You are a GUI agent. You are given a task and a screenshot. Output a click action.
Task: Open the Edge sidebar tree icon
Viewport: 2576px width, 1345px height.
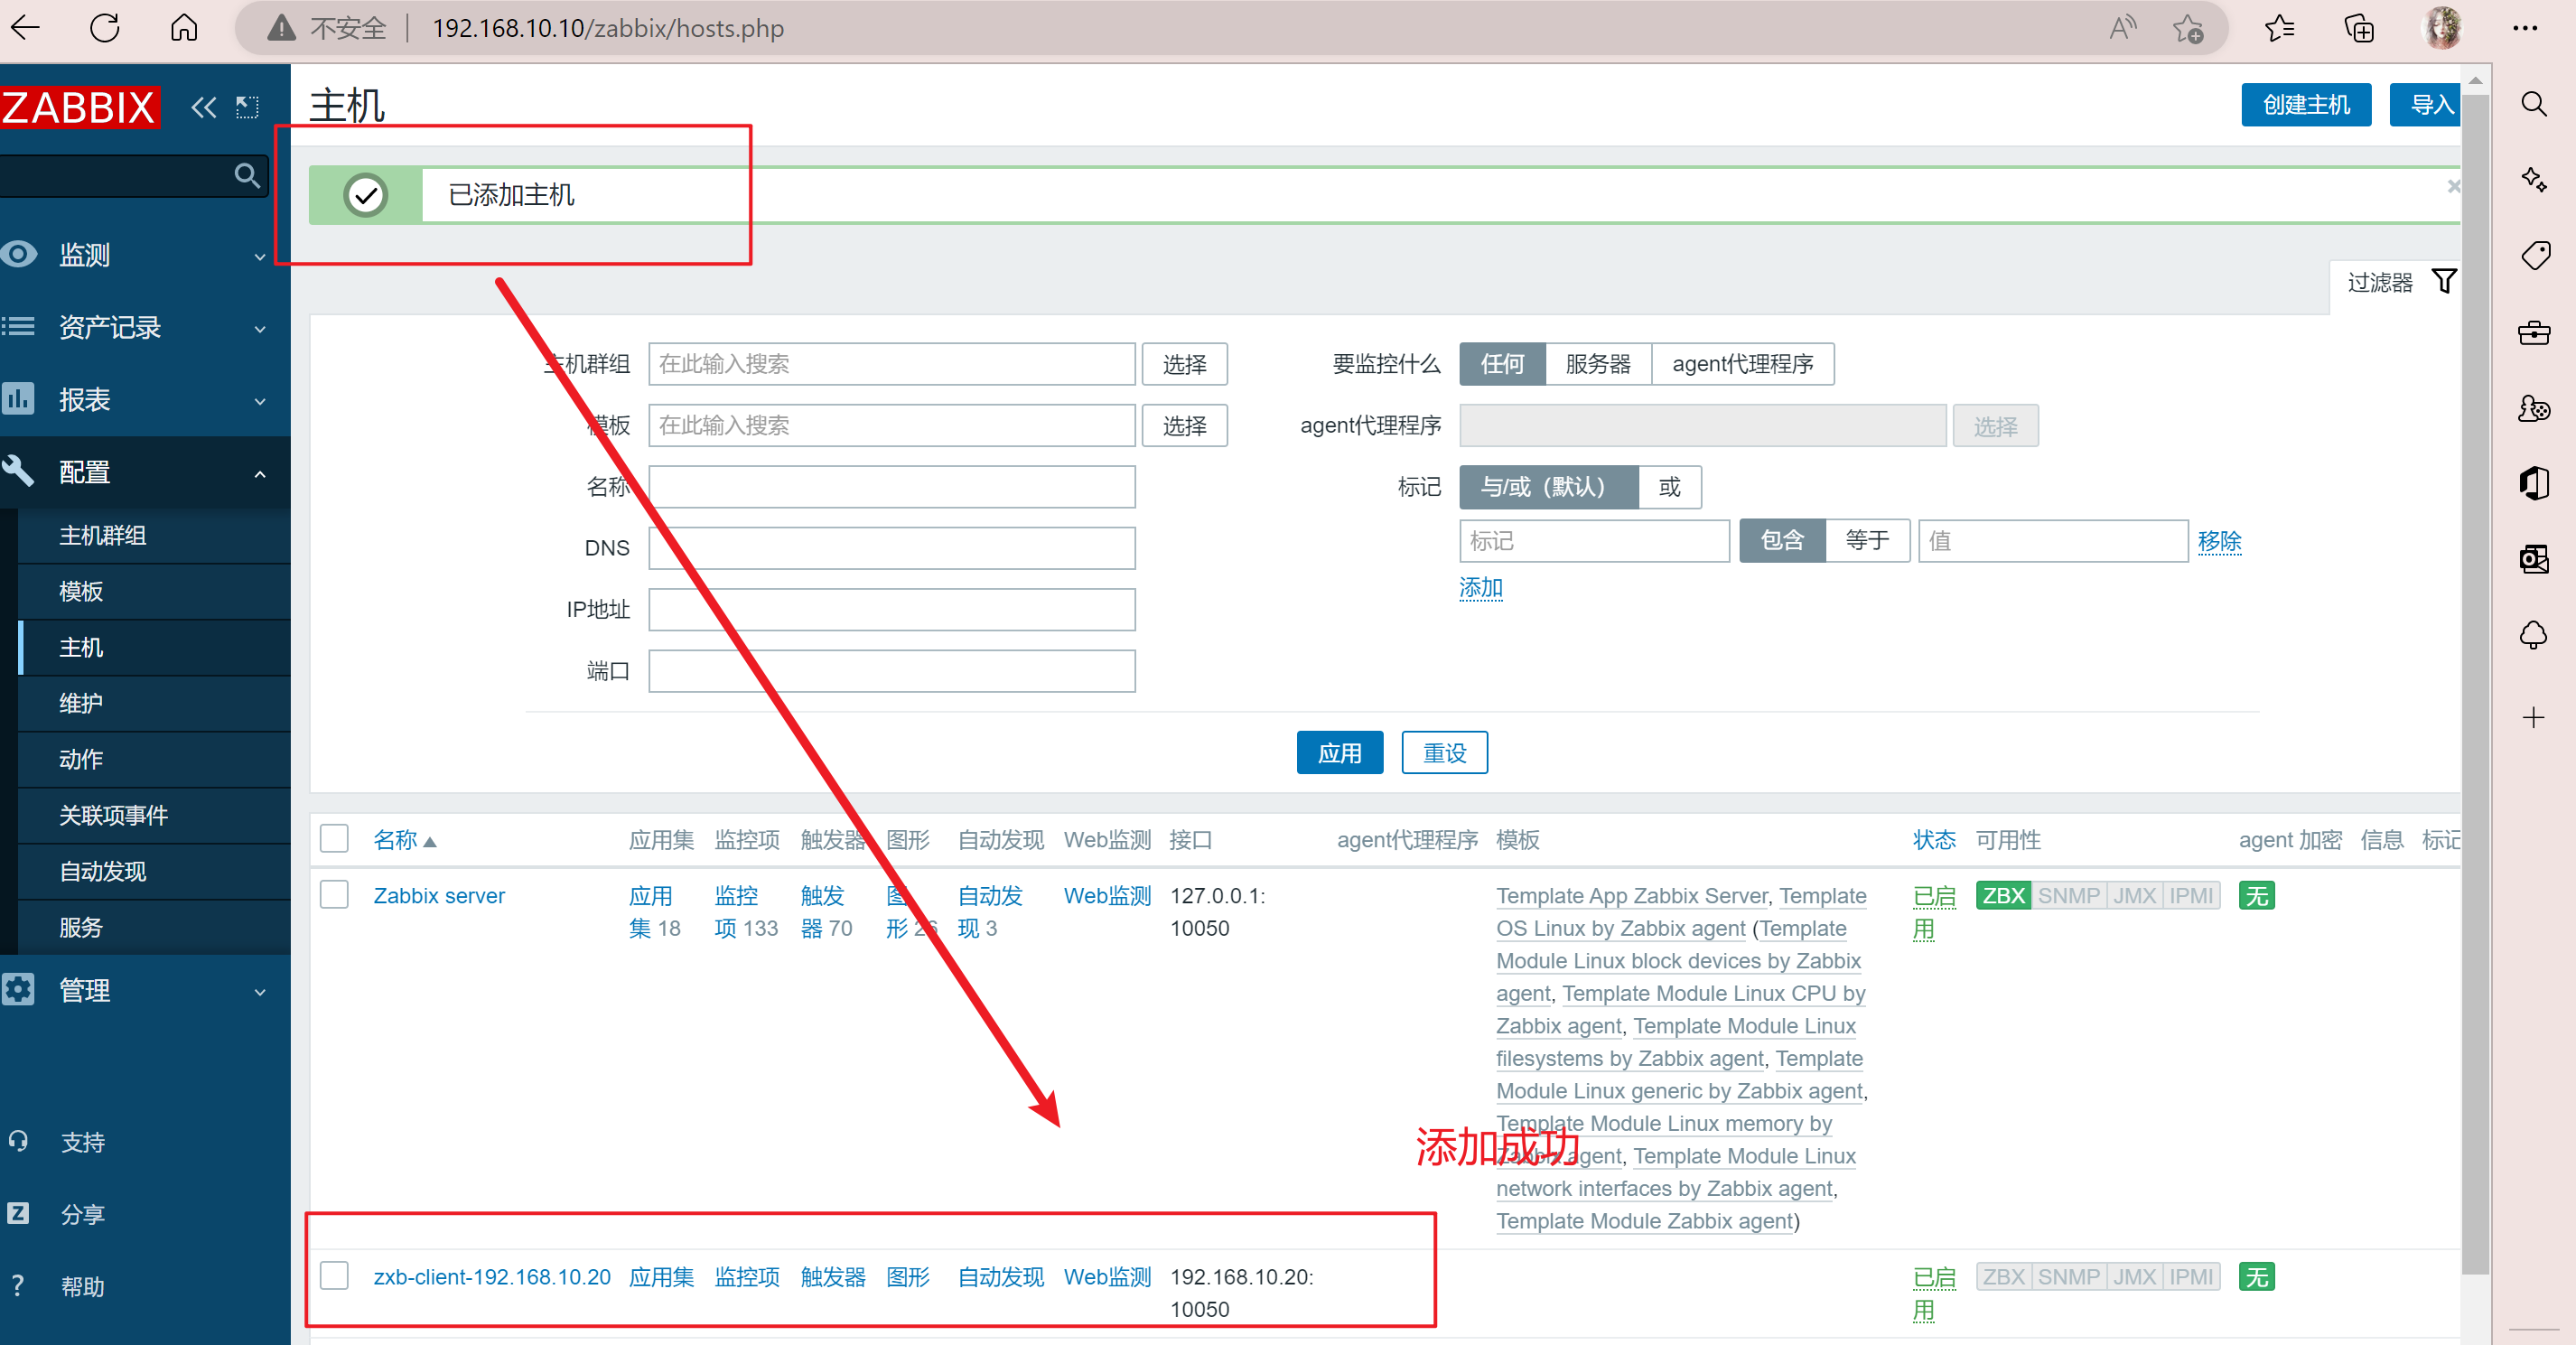click(2533, 635)
